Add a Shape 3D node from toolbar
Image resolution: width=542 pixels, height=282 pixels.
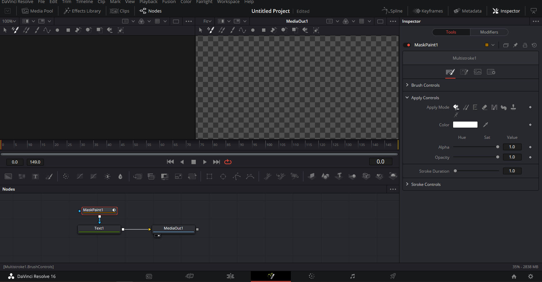325,176
